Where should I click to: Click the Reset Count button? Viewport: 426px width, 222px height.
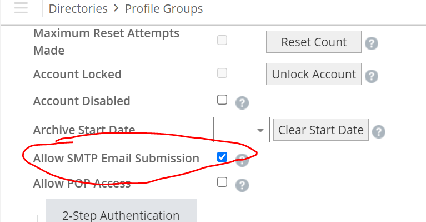(x=314, y=42)
